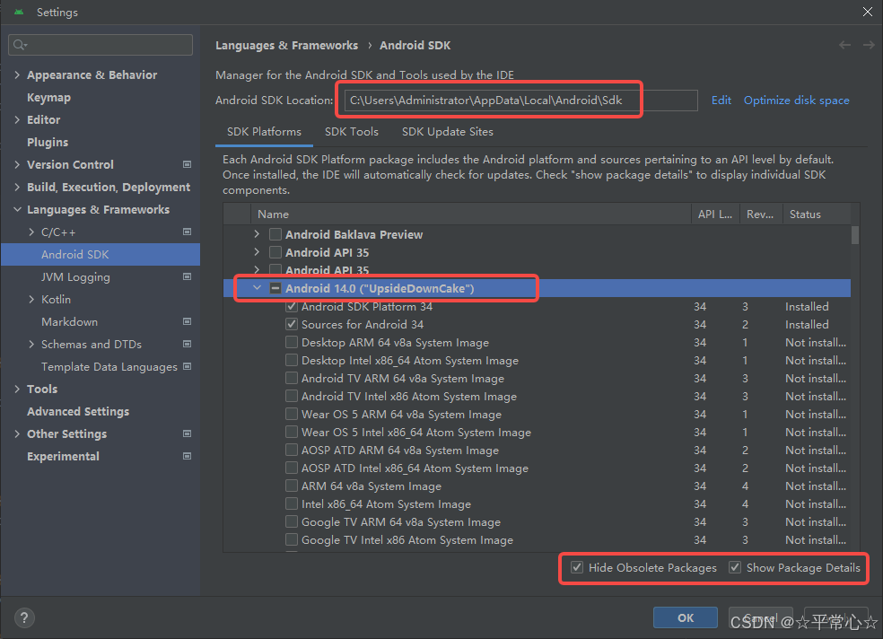Switch to the SDK Tools tab
Image resolution: width=883 pixels, height=639 pixels.
tap(351, 131)
